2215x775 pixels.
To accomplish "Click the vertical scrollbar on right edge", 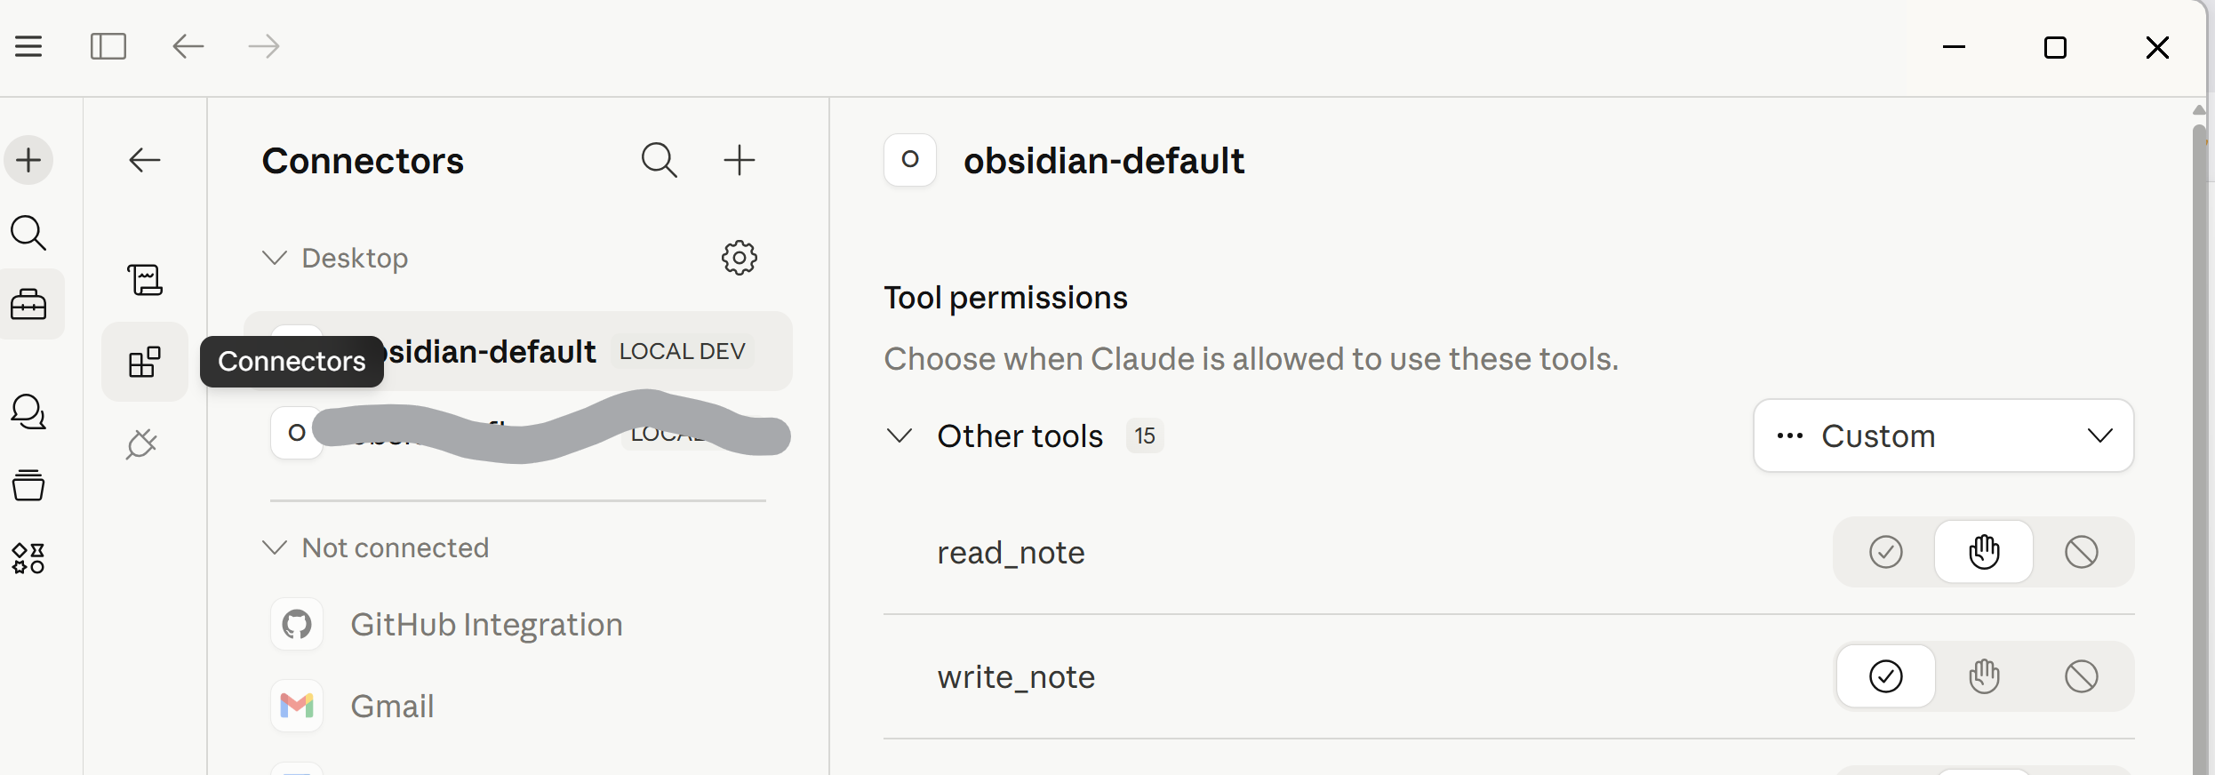I will pos(2199,444).
